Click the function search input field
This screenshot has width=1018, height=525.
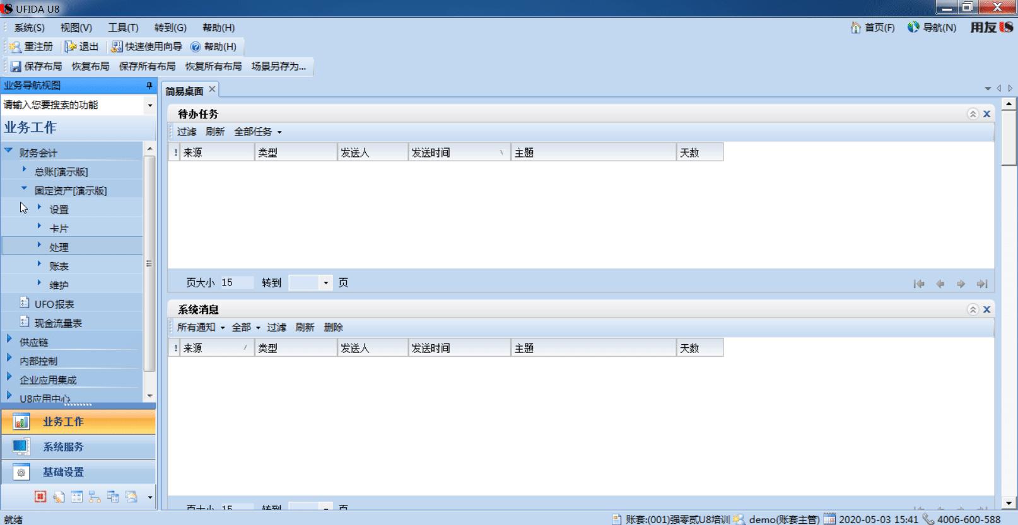73,105
